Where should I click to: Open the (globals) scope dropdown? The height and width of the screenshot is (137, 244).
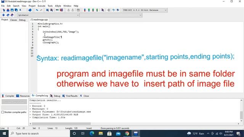pyautogui.click(x=48, y=15)
